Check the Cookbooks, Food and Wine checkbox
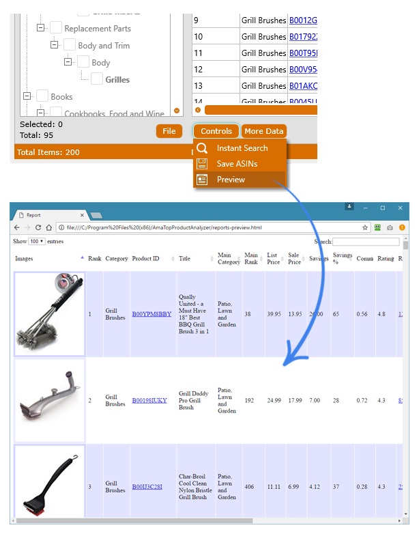 [x=56, y=111]
